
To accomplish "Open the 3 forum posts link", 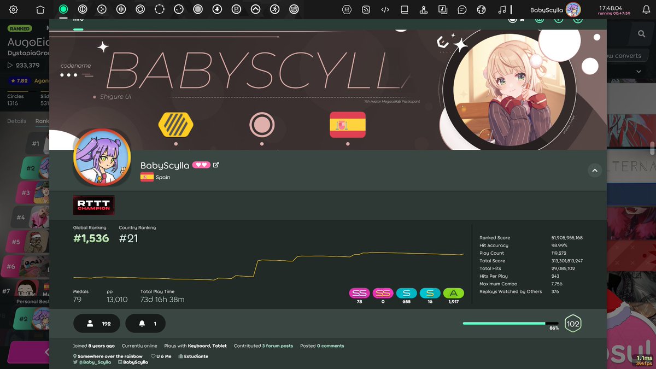I will (x=277, y=345).
